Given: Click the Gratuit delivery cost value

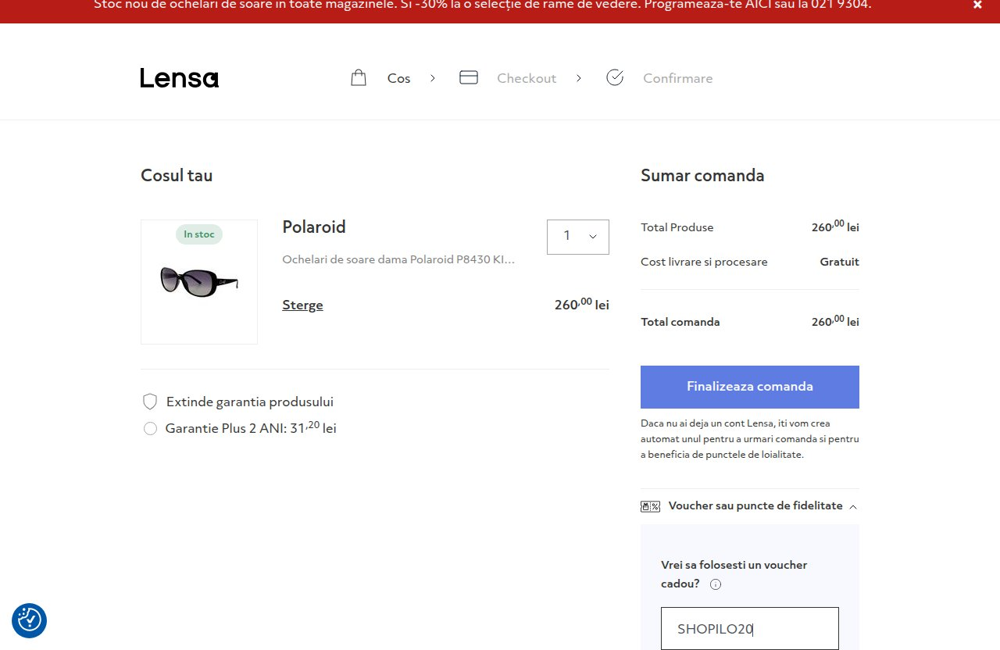Looking at the screenshot, I should [x=840, y=262].
